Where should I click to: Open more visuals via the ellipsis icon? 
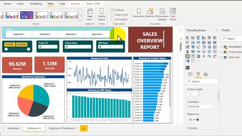pyautogui.click(x=198, y=61)
